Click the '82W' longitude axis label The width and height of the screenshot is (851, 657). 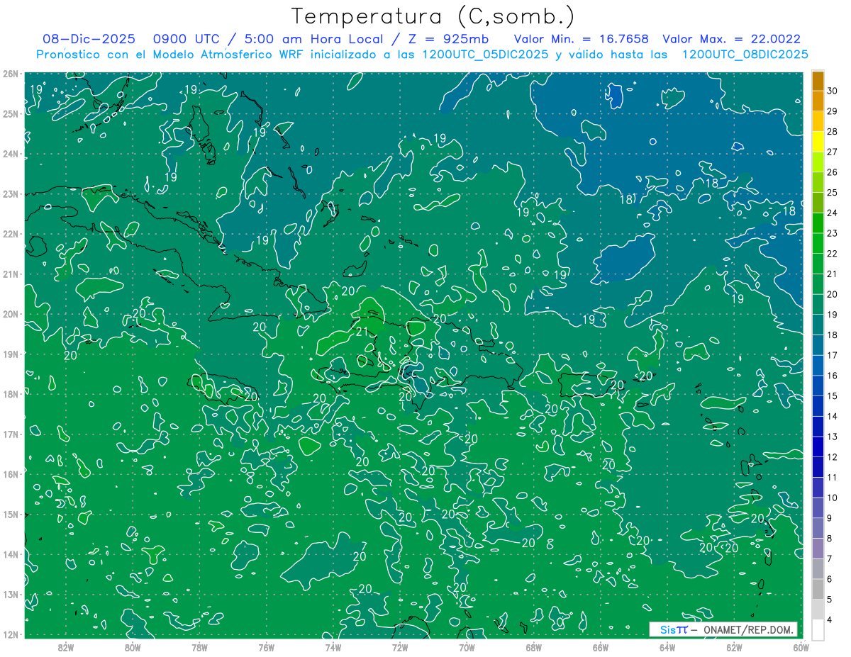pos(65,647)
